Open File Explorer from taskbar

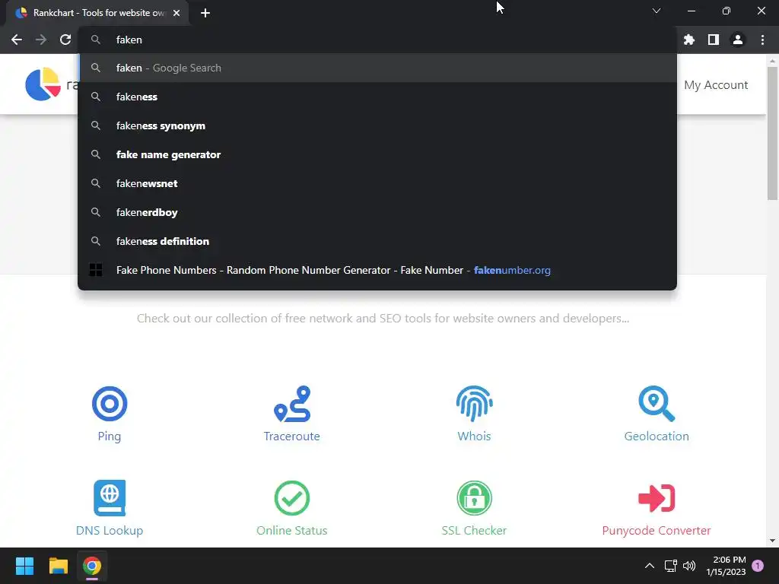pos(58,566)
